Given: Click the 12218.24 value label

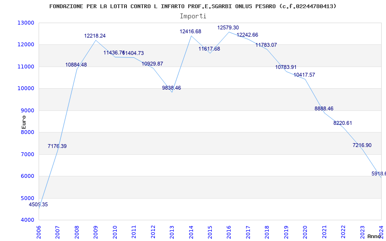Looking at the screenshot, I should tap(95, 36).
